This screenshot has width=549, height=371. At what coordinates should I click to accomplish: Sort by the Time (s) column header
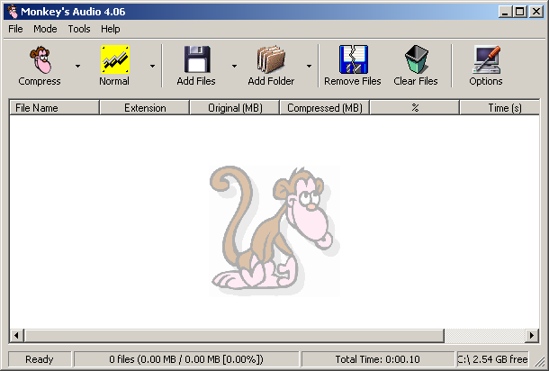click(x=499, y=107)
